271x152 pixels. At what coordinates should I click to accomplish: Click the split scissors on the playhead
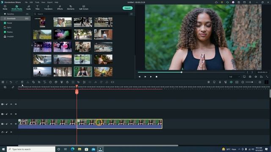[77, 92]
